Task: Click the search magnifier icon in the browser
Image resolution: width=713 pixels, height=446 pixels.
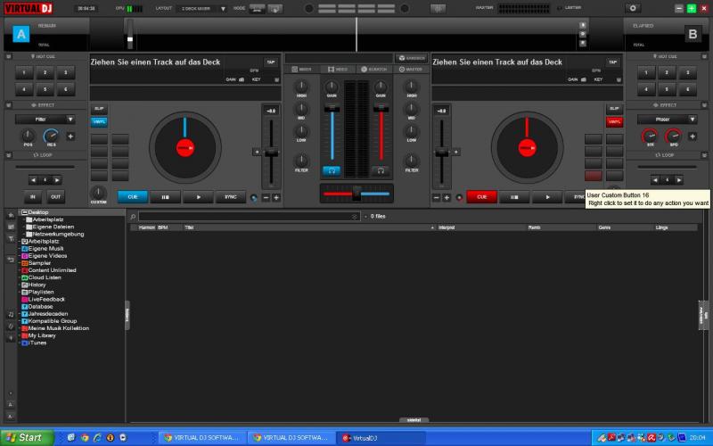Action: [133, 217]
